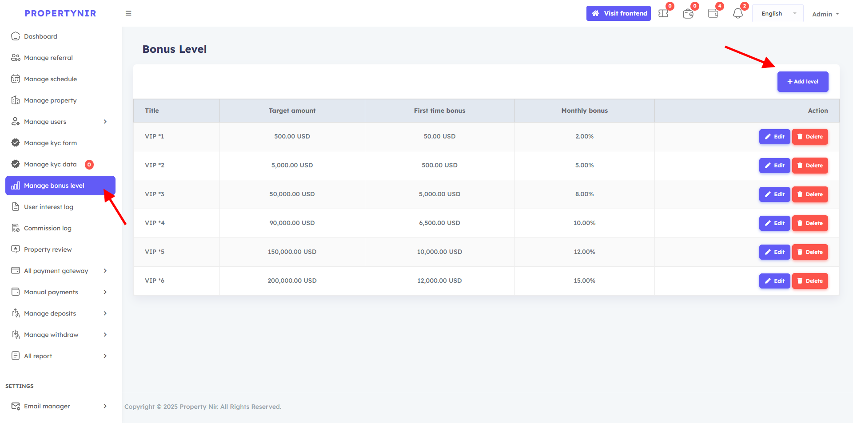The width and height of the screenshot is (853, 423).
Task: Edit the VIP *3 bonus level
Action: click(x=774, y=194)
